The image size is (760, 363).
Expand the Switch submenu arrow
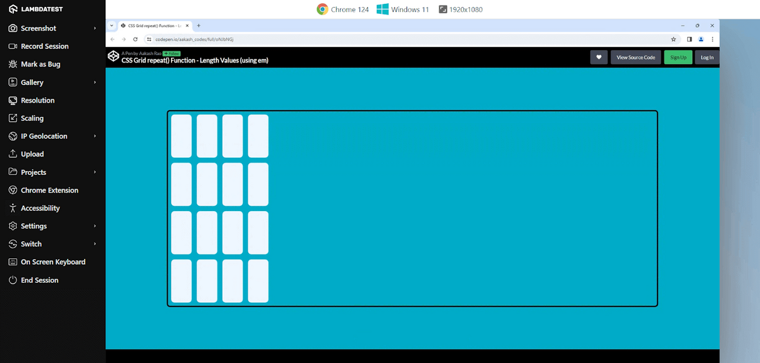click(x=95, y=244)
